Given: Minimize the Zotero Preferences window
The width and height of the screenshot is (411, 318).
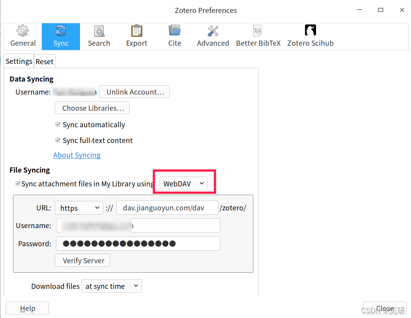Looking at the screenshot, I should [x=359, y=10].
